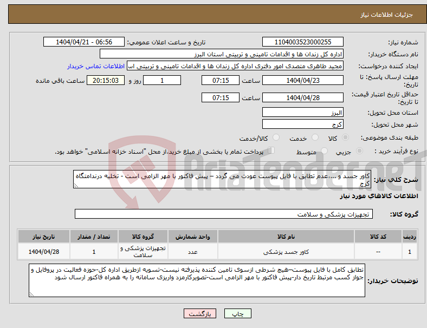Click the resize handle of شرح کلی نیاز box
The height and width of the screenshot is (328, 427).
click(x=76, y=185)
